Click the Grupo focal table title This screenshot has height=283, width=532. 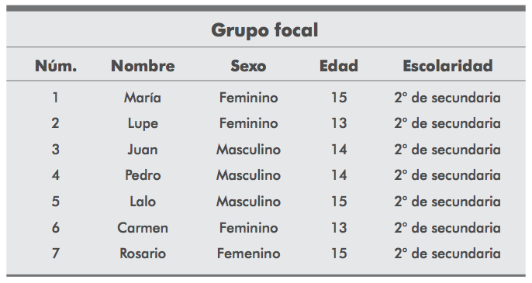coord(264,30)
